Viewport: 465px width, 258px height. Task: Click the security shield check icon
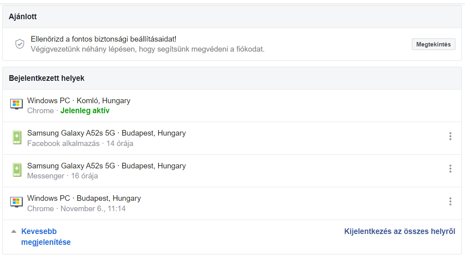point(20,44)
